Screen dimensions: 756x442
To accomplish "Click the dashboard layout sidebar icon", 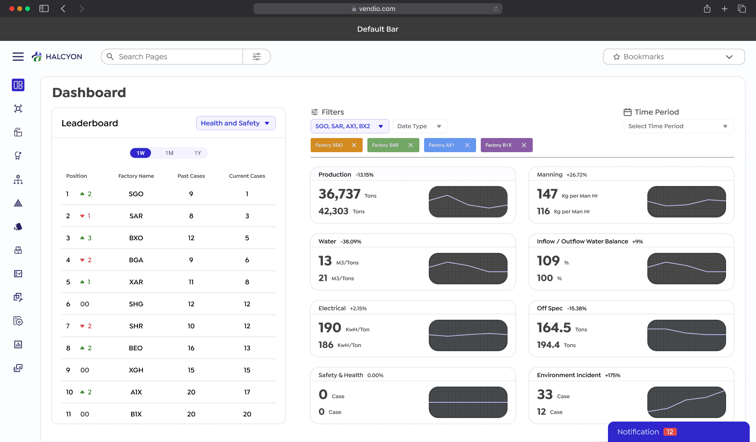I will point(18,85).
